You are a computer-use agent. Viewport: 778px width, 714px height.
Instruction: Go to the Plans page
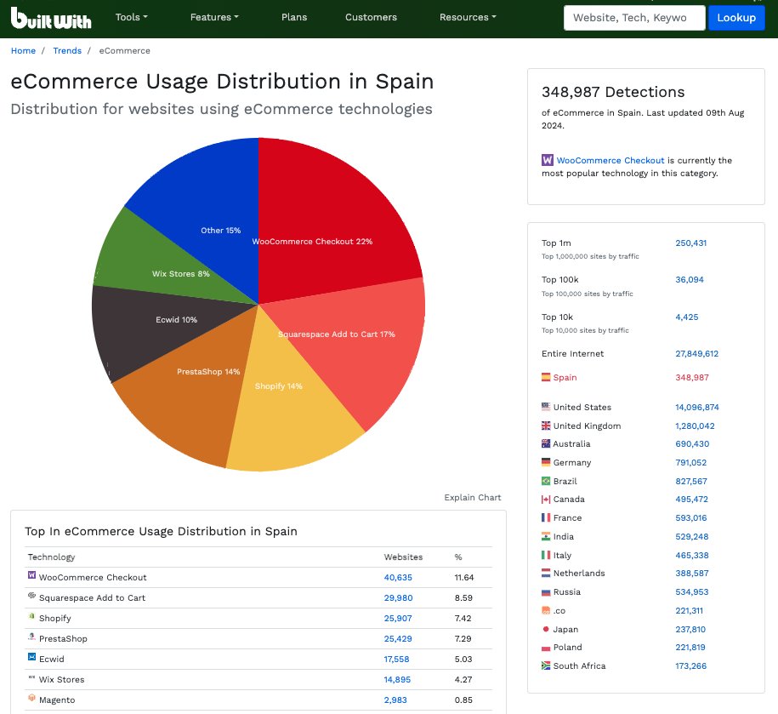(294, 17)
